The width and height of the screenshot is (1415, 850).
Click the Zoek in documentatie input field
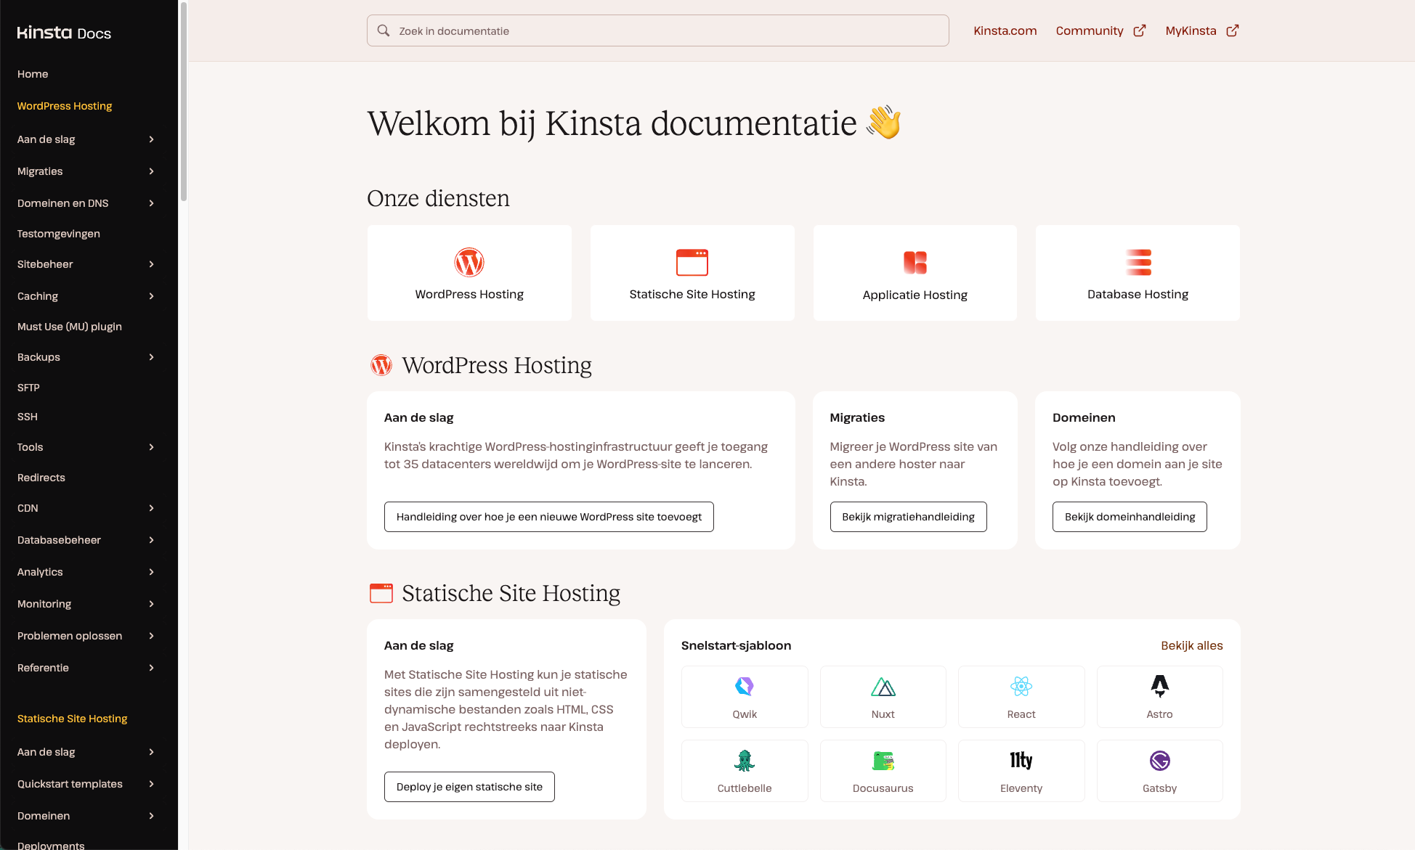pyautogui.click(x=654, y=30)
